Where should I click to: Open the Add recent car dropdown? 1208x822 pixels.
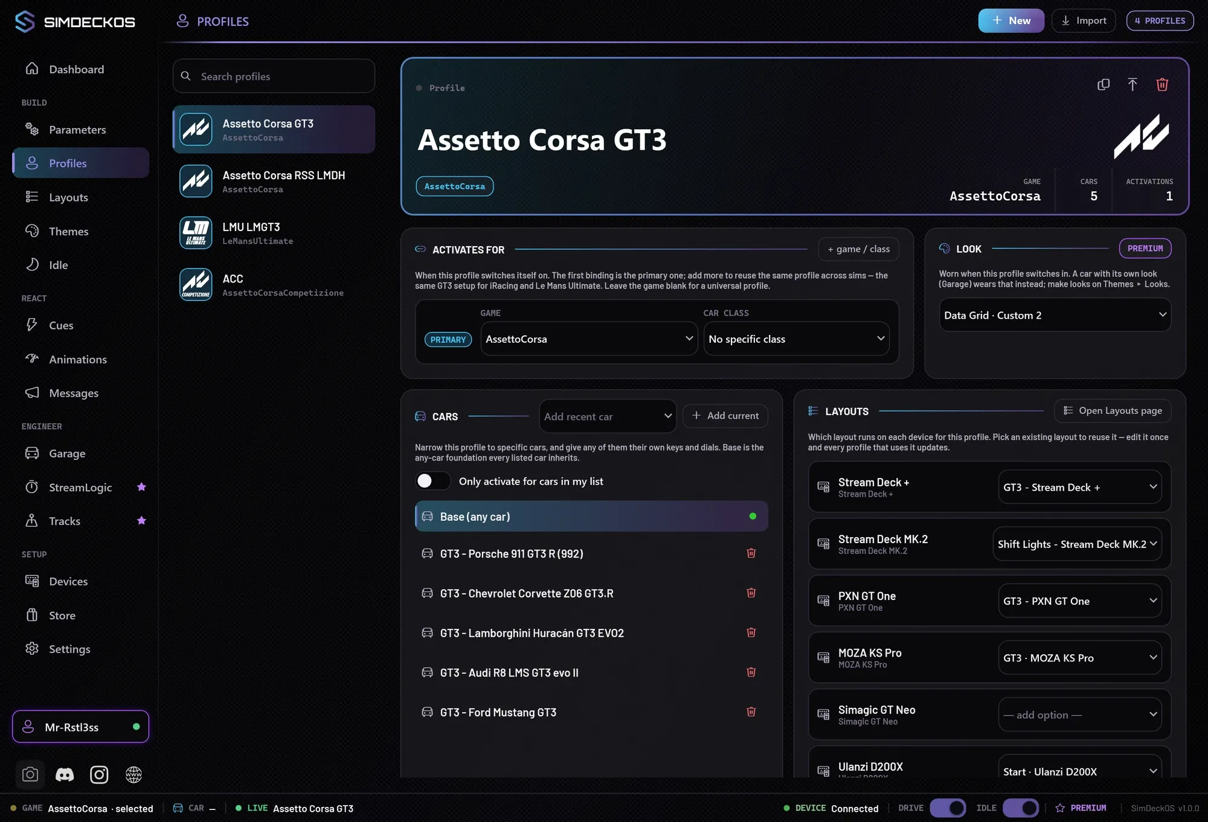(x=607, y=416)
